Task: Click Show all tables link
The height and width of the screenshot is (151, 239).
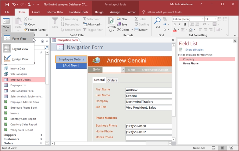Action: pos(194,50)
